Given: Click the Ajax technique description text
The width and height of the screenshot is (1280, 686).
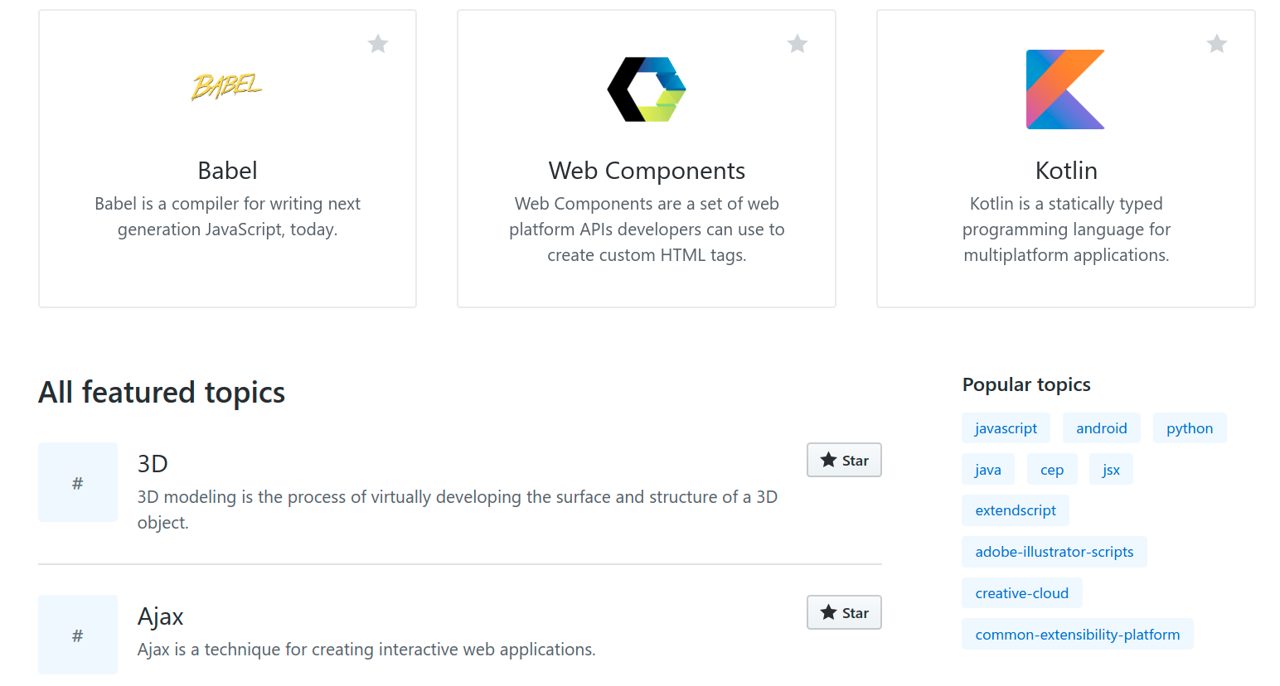Looking at the screenshot, I should pyautogui.click(x=366, y=650).
